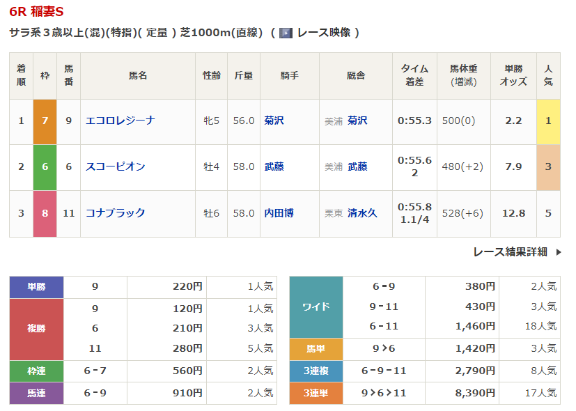Click the 2.2 win odds value
Screen dimensions: 576x411
513,121
